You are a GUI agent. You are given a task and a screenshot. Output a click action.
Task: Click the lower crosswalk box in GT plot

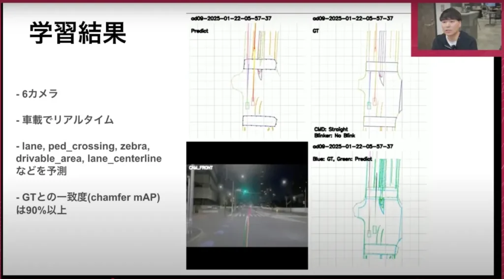click(379, 121)
